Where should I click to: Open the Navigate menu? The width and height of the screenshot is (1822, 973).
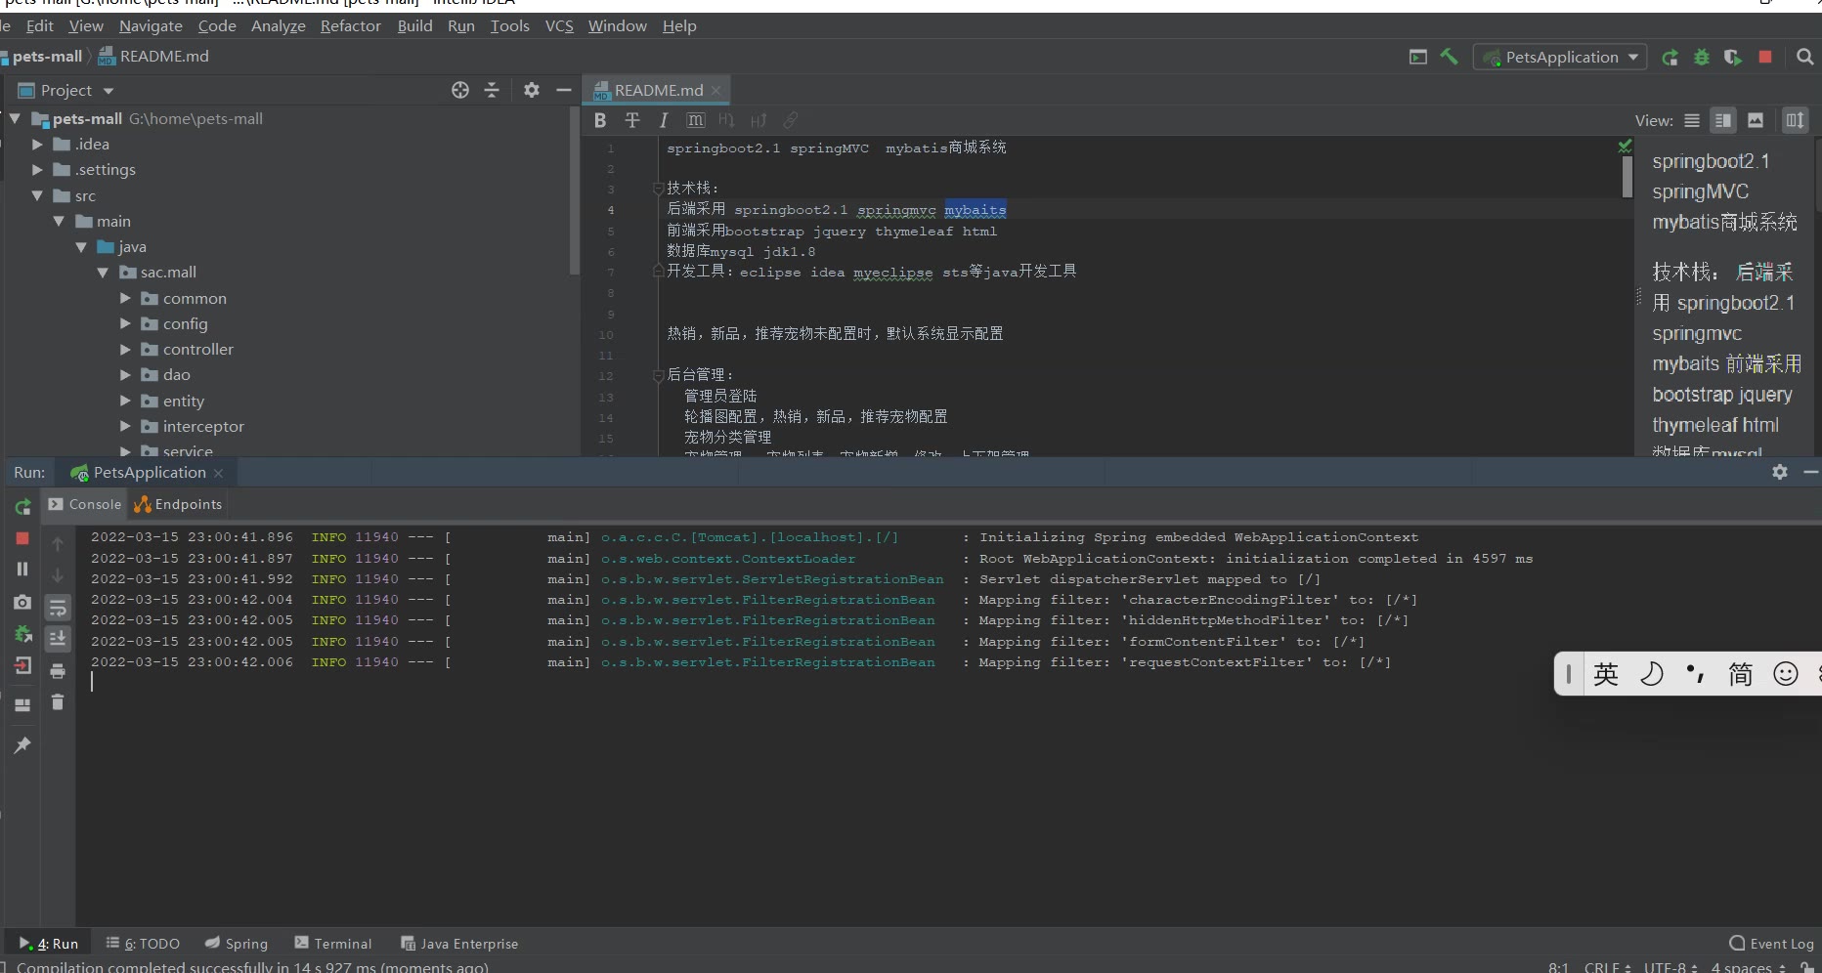[x=151, y=26]
